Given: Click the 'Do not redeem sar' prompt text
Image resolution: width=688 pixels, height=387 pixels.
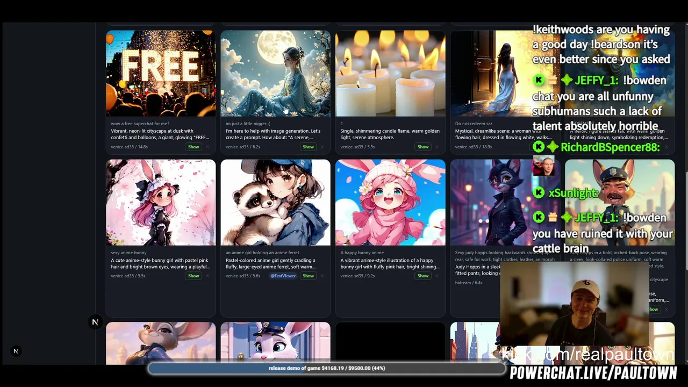Looking at the screenshot, I should click(474, 124).
